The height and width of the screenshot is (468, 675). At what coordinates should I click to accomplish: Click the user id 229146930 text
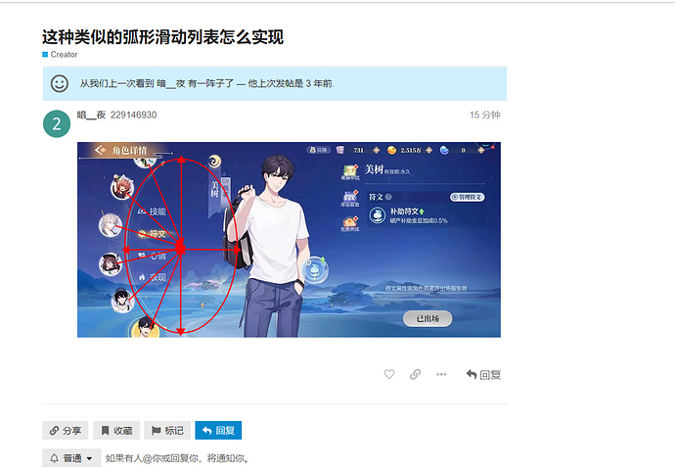[133, 115]
